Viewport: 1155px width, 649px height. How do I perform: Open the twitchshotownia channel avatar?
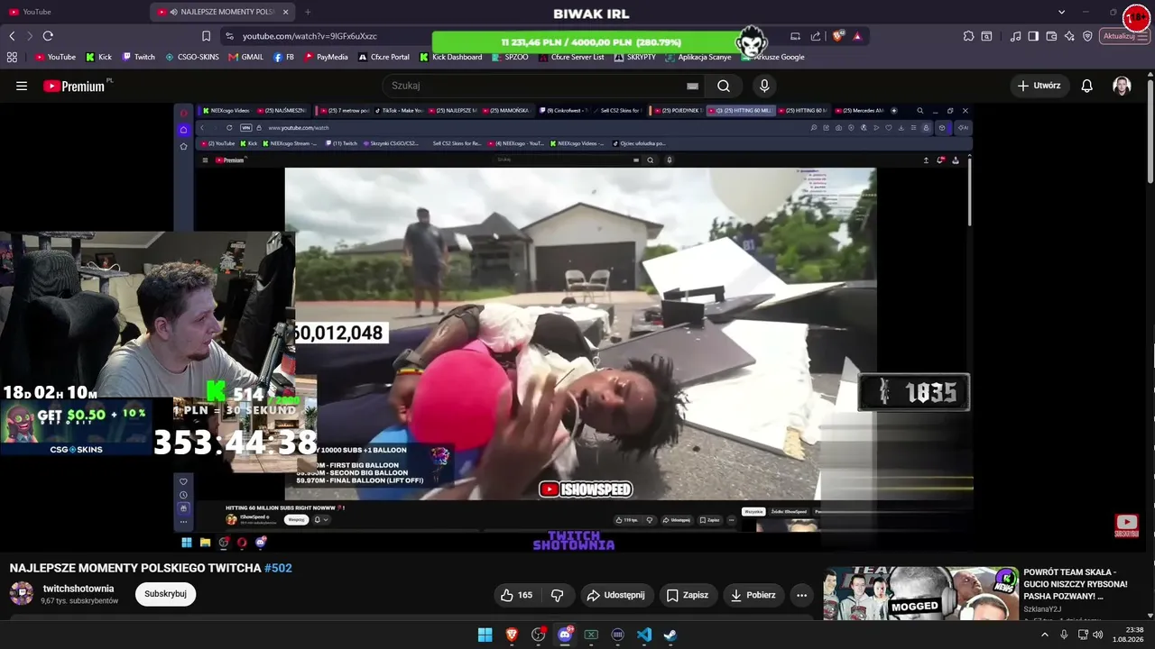click(22, 594)
